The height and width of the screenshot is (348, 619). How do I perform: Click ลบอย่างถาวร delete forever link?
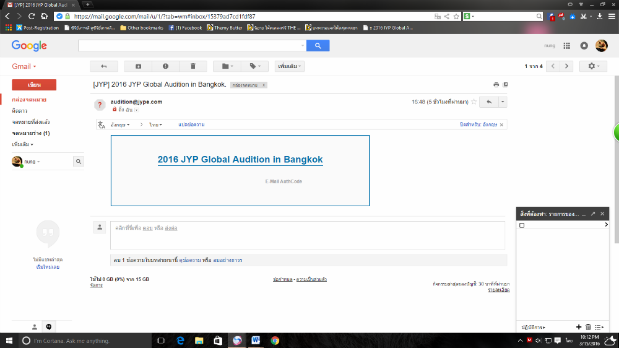click(228, 260)
